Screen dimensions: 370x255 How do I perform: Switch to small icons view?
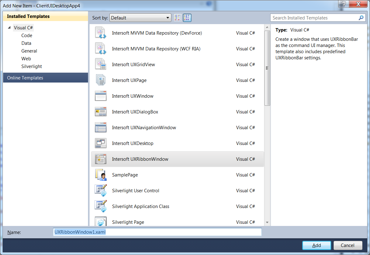pos(178,18)
